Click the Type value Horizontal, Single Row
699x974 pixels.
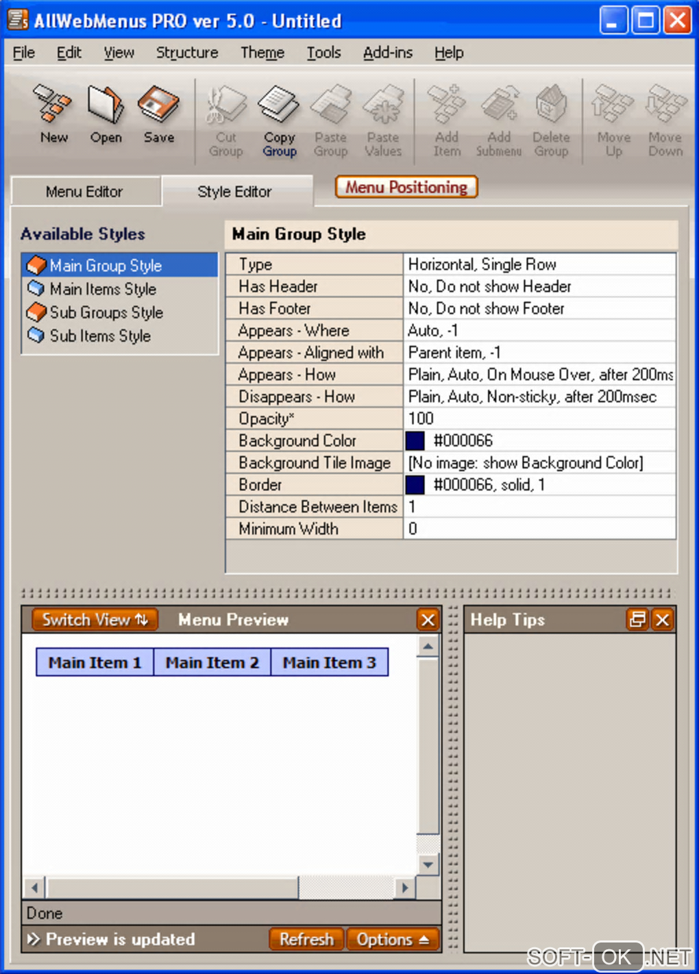coord(539,264)
